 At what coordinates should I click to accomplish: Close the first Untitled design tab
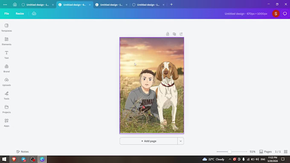[53, 5]
